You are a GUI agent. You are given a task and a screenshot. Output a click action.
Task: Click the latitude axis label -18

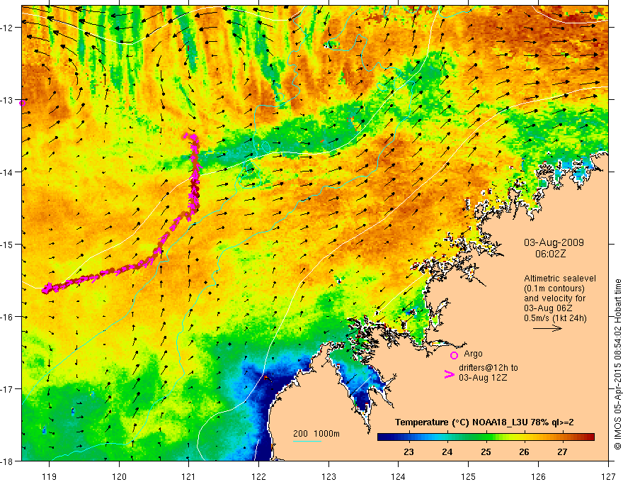click(x=8, y=461)
